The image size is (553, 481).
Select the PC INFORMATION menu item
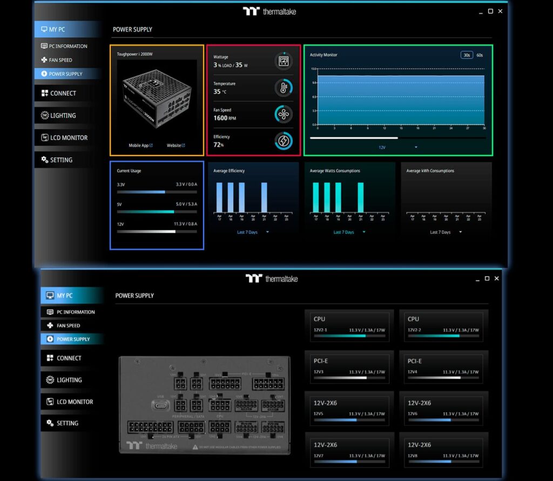(45, 46)
